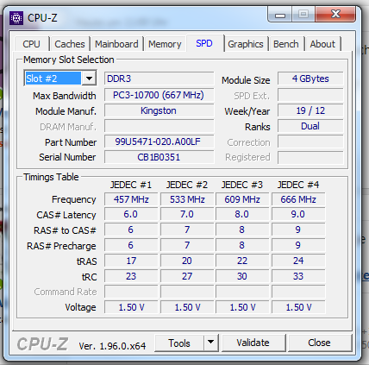Click the RAS# Precharge label
The height and width of the screenshot is (365, 369).
[61, 246]
